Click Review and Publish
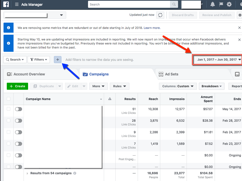Image resolution: width=242 pixels, height=181 pixels. [x=217, y=15]
